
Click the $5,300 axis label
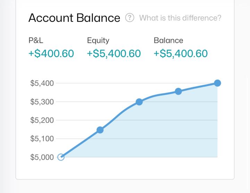coord(42,102)
